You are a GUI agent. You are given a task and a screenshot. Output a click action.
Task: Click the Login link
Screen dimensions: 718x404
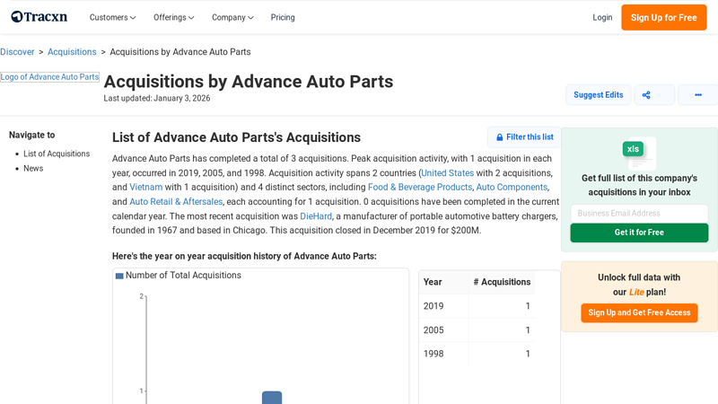(602, 17)
